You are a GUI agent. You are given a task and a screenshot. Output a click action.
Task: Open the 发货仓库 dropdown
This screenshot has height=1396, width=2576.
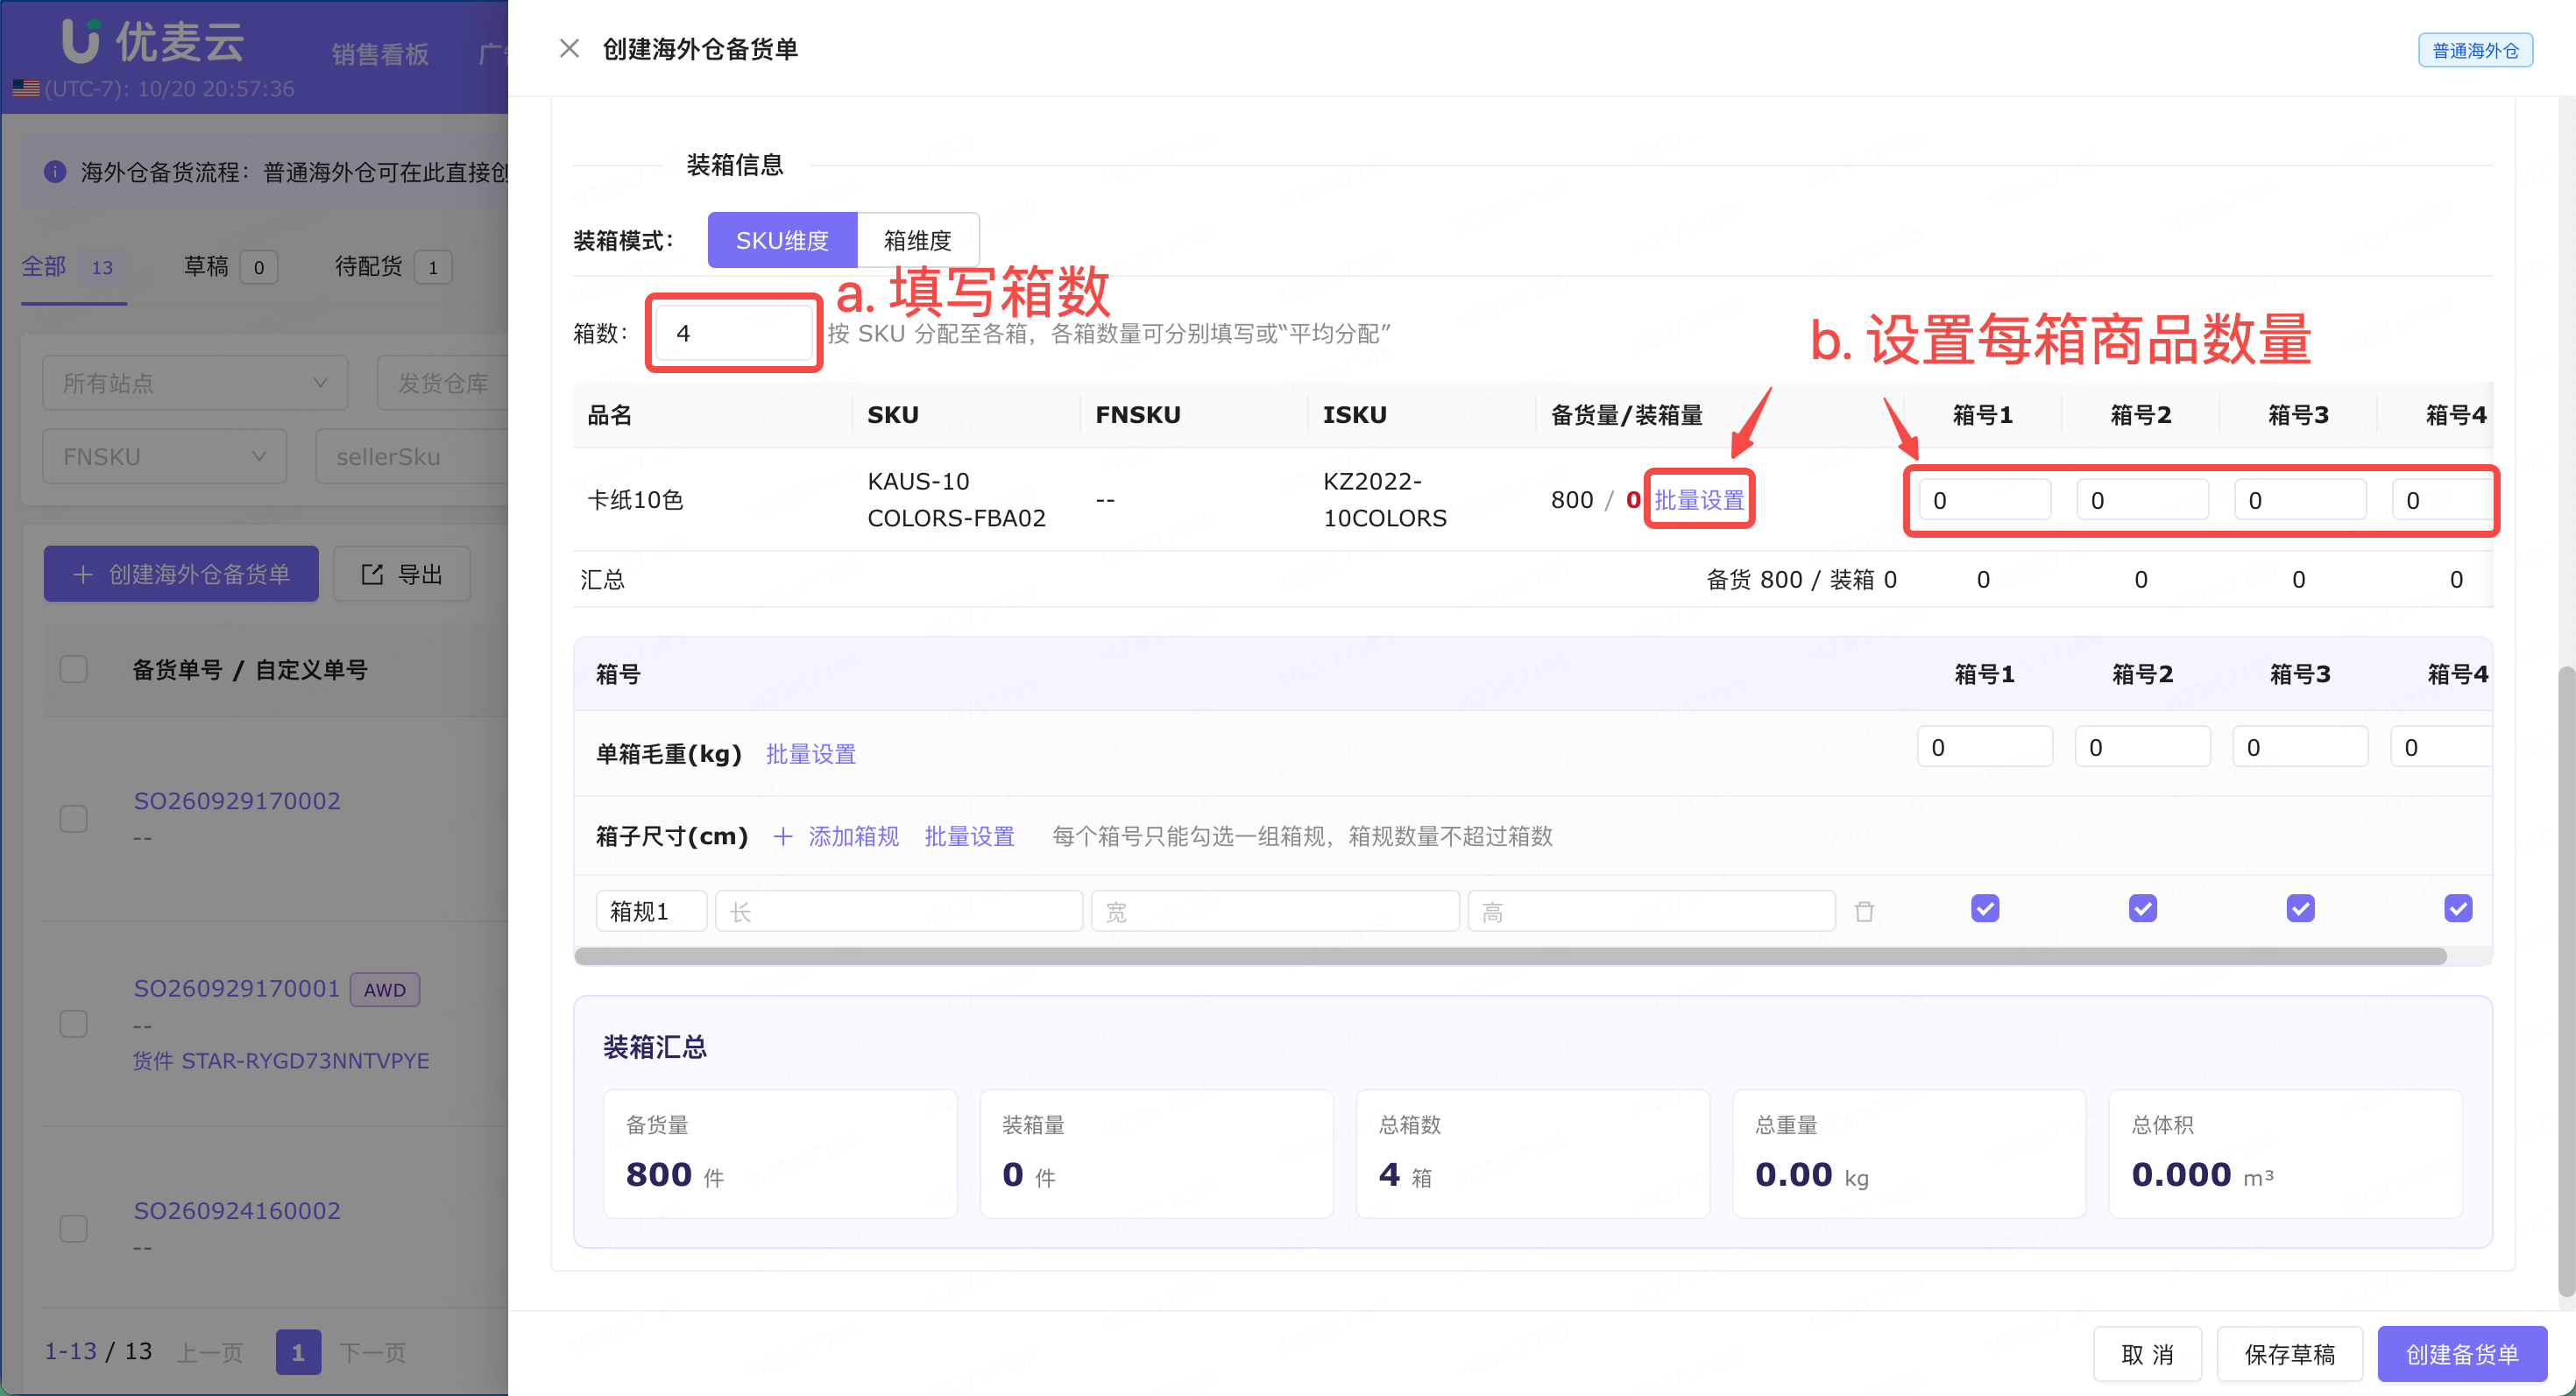click(443, 383)
